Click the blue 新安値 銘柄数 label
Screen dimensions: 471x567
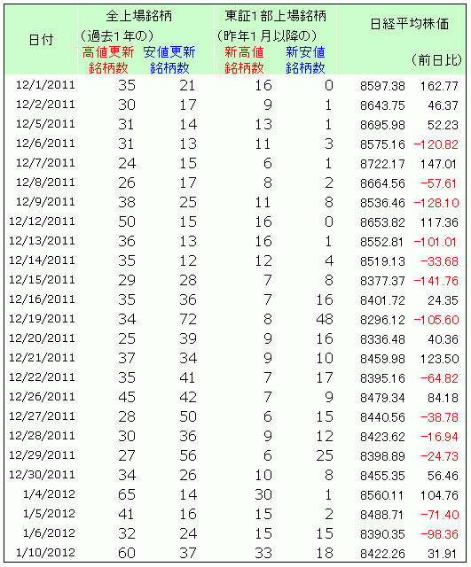[305, 59]
